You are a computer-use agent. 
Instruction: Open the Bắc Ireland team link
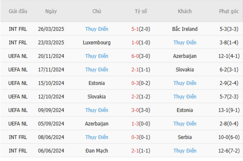coord(185,29)
